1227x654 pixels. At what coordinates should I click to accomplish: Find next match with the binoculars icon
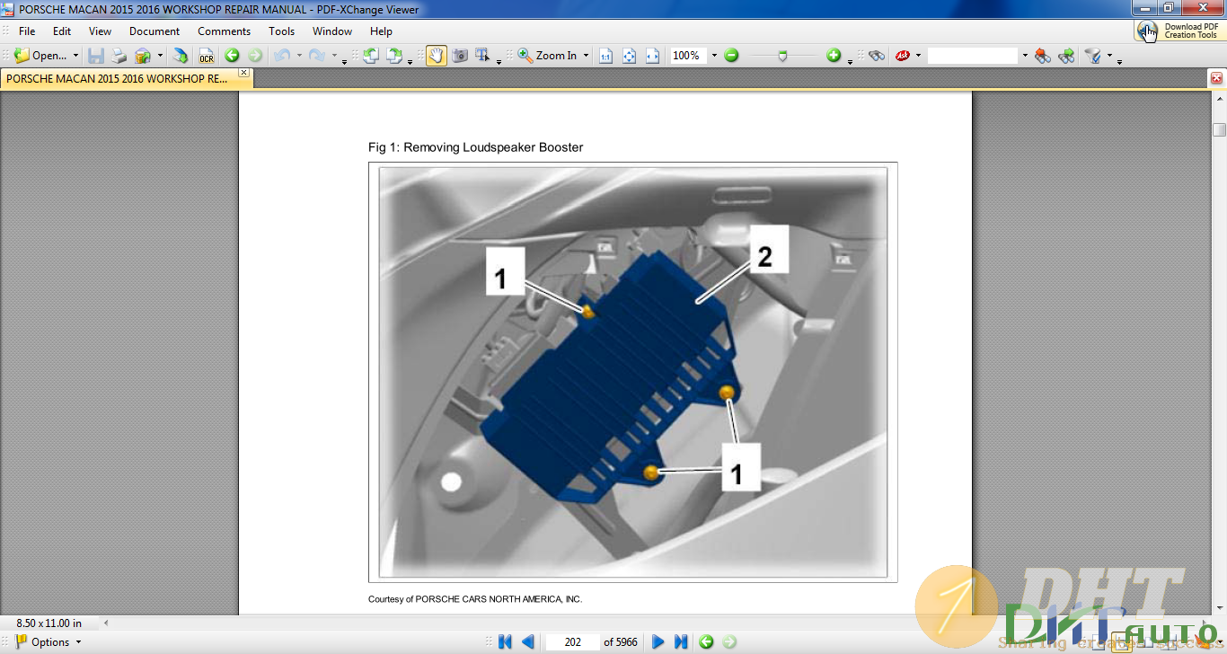tap(1066, 56)
